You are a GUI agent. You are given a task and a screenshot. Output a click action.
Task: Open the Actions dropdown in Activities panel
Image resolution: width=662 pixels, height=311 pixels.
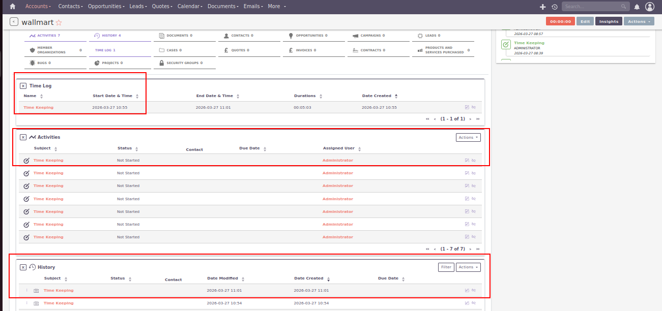(x=468, y=137)
